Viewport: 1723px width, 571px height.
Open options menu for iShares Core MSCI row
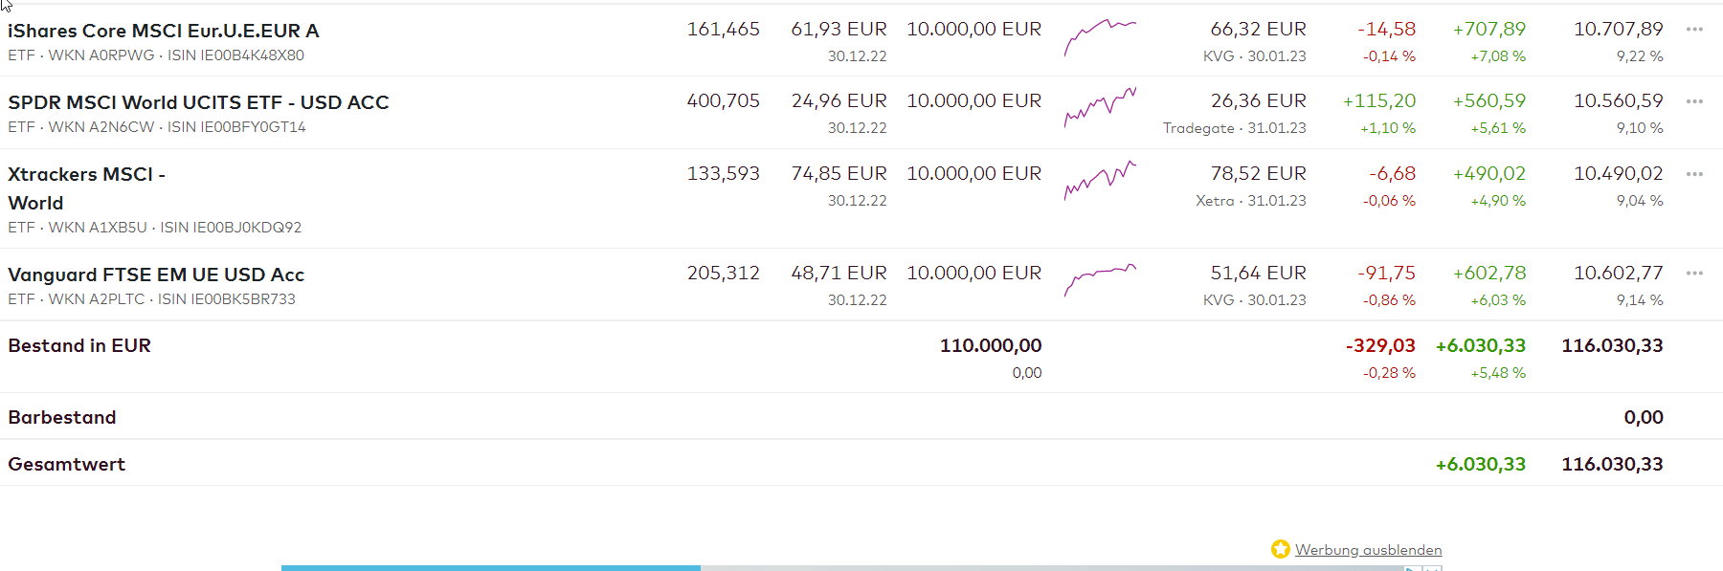click(x=1694, y=30)
